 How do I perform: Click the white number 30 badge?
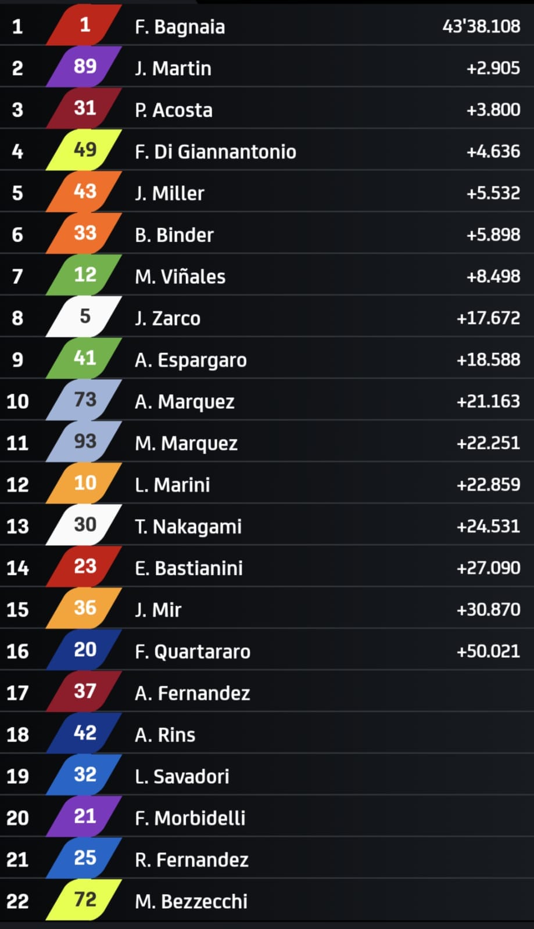pos(84,525)
